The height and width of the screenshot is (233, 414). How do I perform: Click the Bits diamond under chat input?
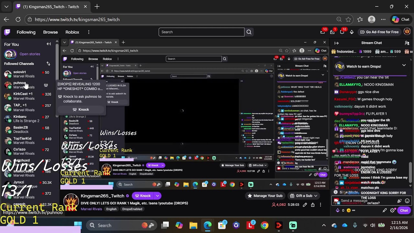(x=338, y=210)
